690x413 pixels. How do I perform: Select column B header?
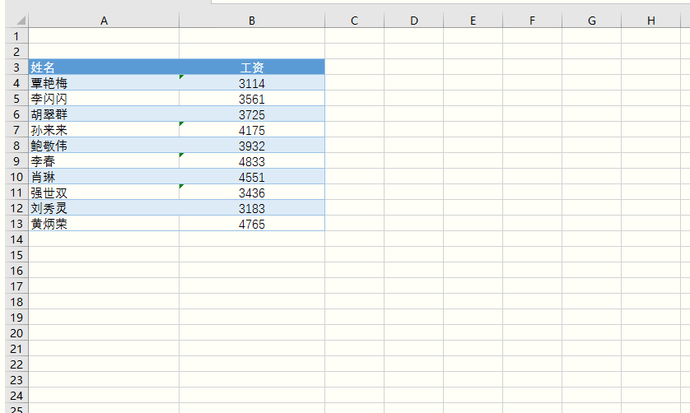pyautogui.click(x=252, y=21)
